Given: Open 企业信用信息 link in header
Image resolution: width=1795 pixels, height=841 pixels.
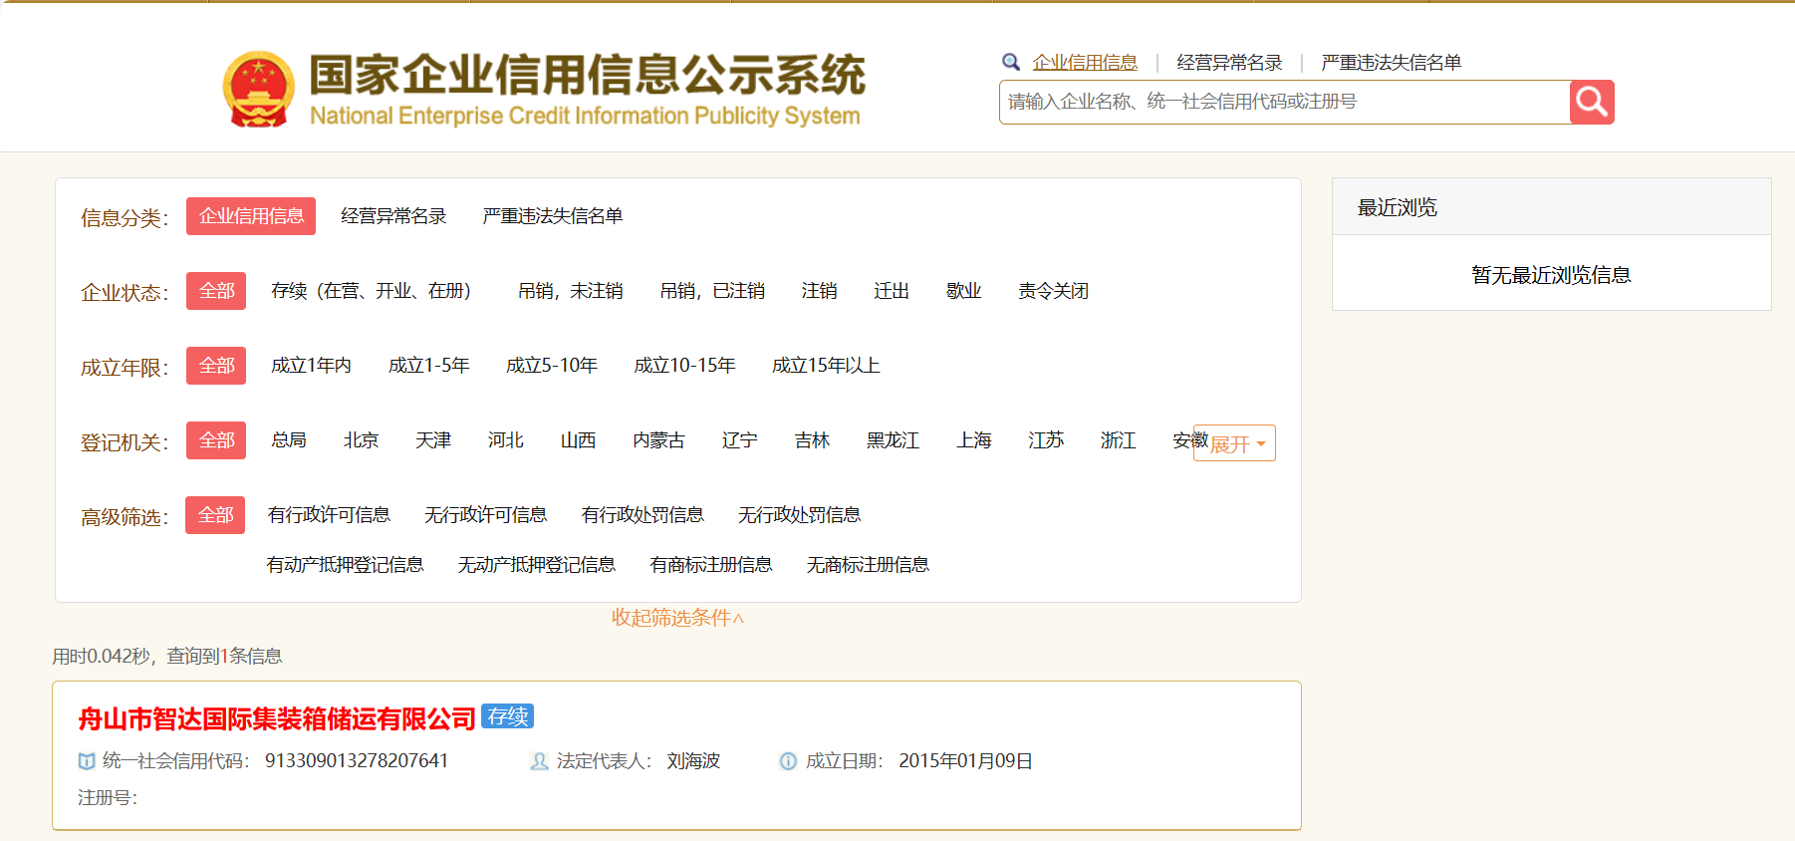Looking at the screenshot, I should tap(1085, 62).
